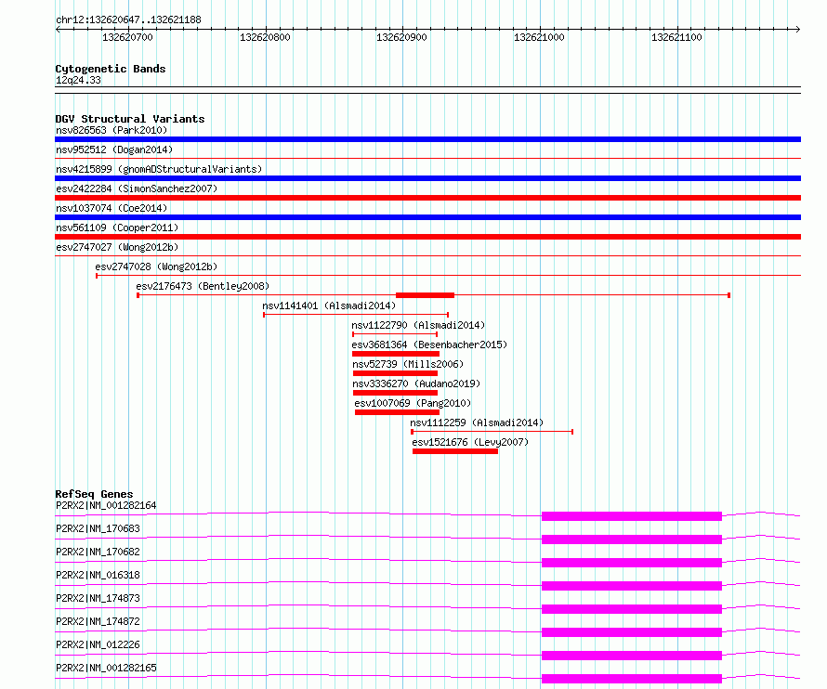Select the magenta exon of NM_174873
This screenshot has width=827, height=689.
[632, 609]
